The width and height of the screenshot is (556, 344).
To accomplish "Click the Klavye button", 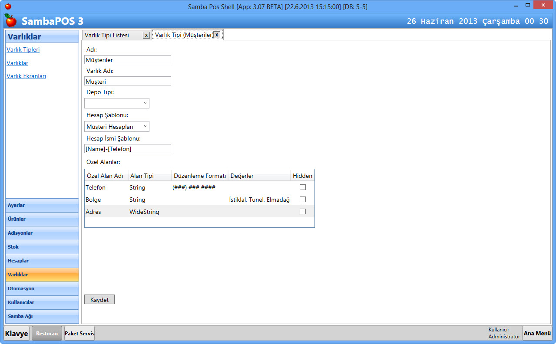I will 17,334.
